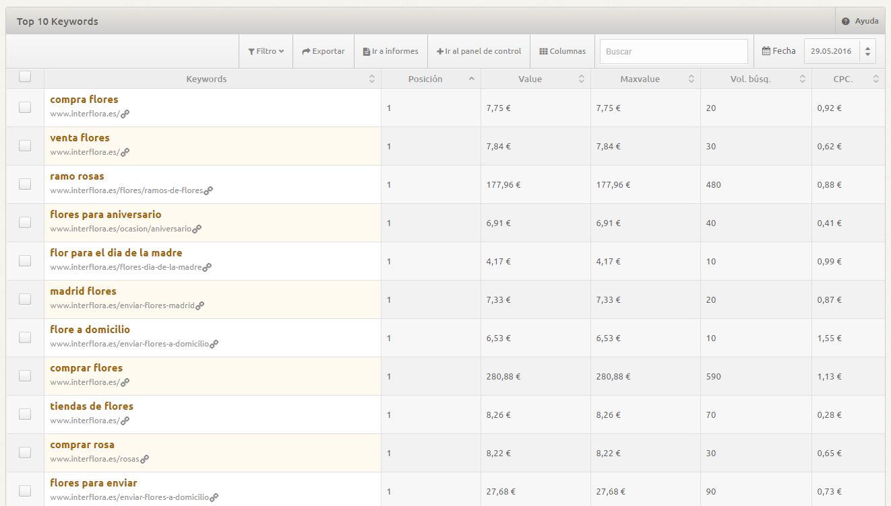
Task: Sort by Posición column arrow
Action: tap(471, 79)
